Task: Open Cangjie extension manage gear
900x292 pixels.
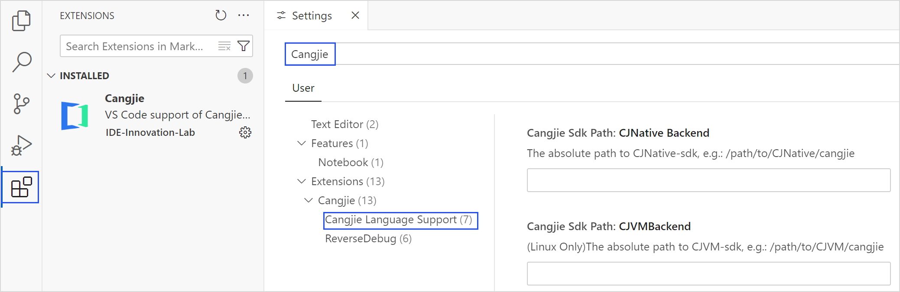Action: (x=245, y=132)
